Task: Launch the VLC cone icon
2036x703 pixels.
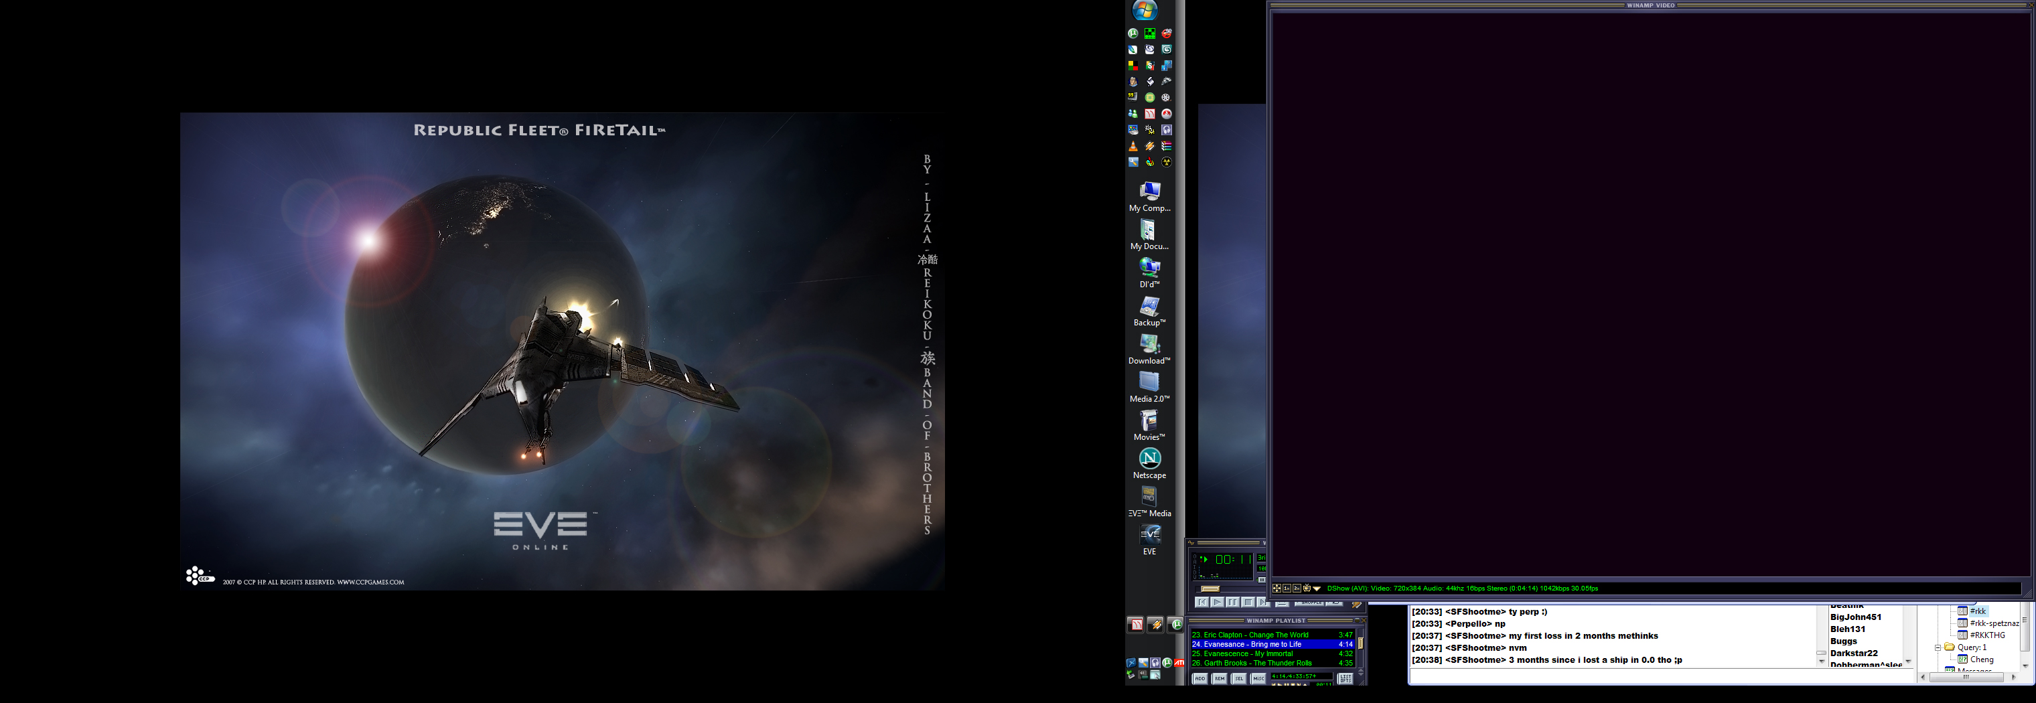Action: pyautogui.click(x=1133, y=146)
